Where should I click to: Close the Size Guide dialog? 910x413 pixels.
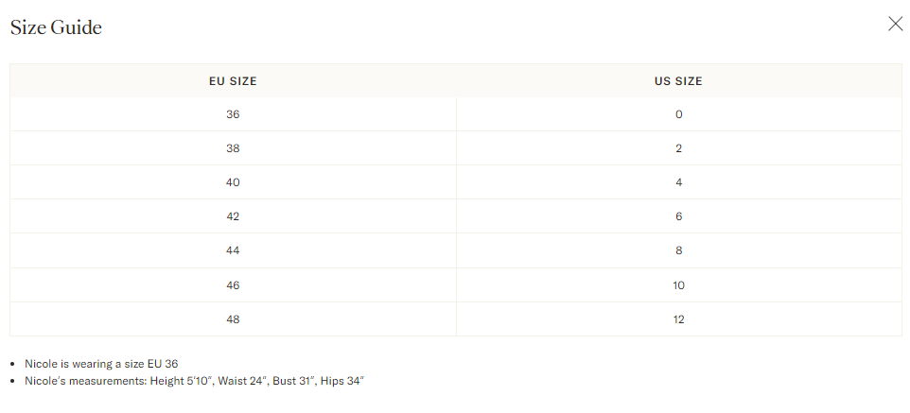point(895,25)
